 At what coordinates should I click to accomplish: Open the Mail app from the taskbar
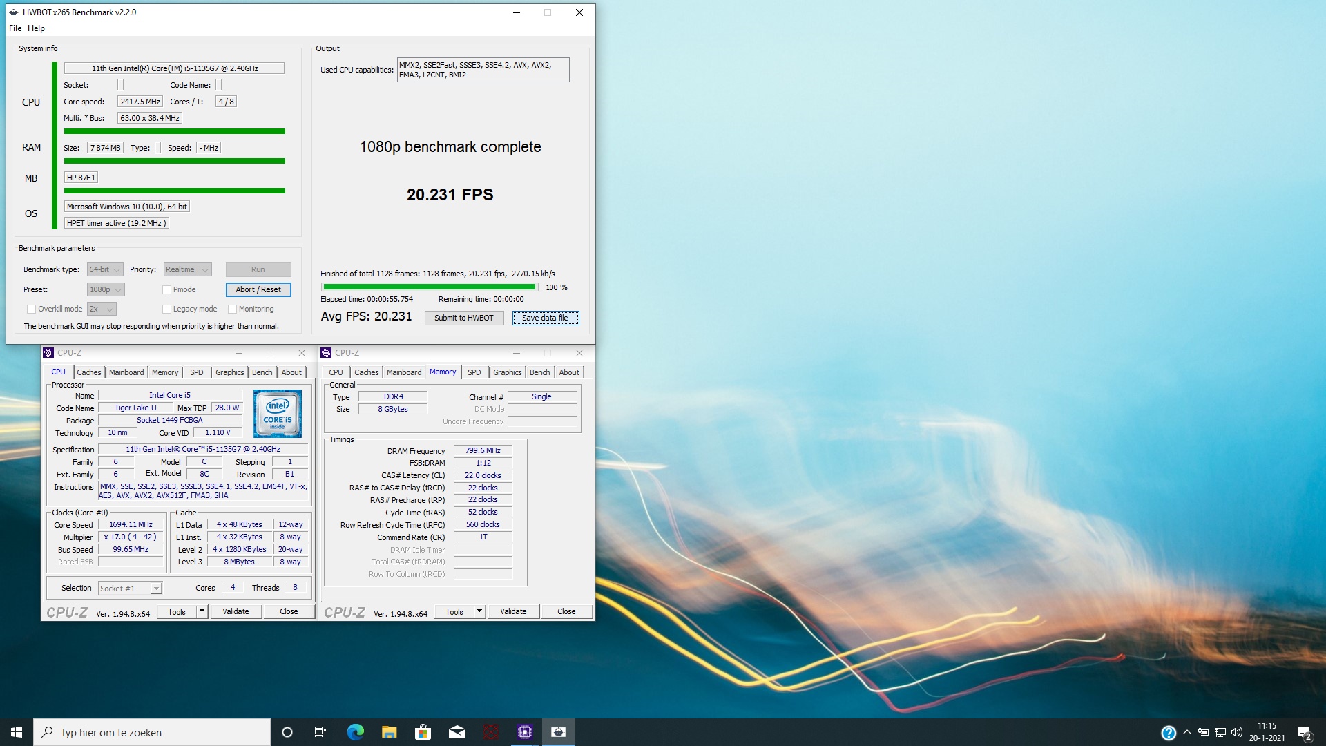pyautogui.click(x=457, y=732)
